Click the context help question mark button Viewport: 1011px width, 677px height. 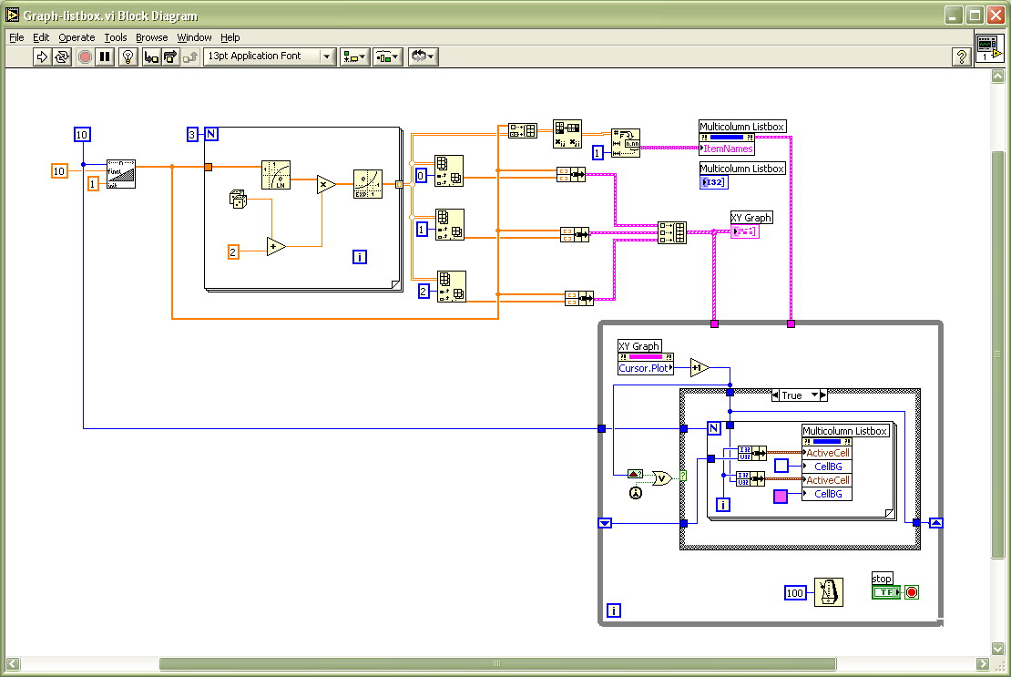tap(961, 56)
